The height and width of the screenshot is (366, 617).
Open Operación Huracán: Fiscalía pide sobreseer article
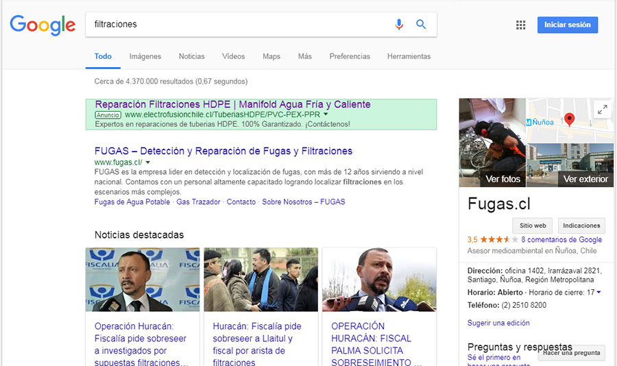[141, 344]
